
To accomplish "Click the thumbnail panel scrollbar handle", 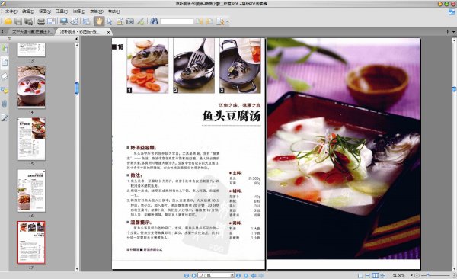I will tap(77, 88).
